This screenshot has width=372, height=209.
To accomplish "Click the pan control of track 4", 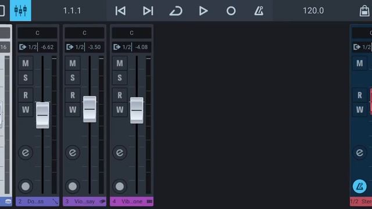I will coord(132,33).
